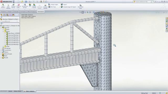Select the Structure node in study tree
The height and width of the screenshot is (94, 168).
[x=6, y=28]
